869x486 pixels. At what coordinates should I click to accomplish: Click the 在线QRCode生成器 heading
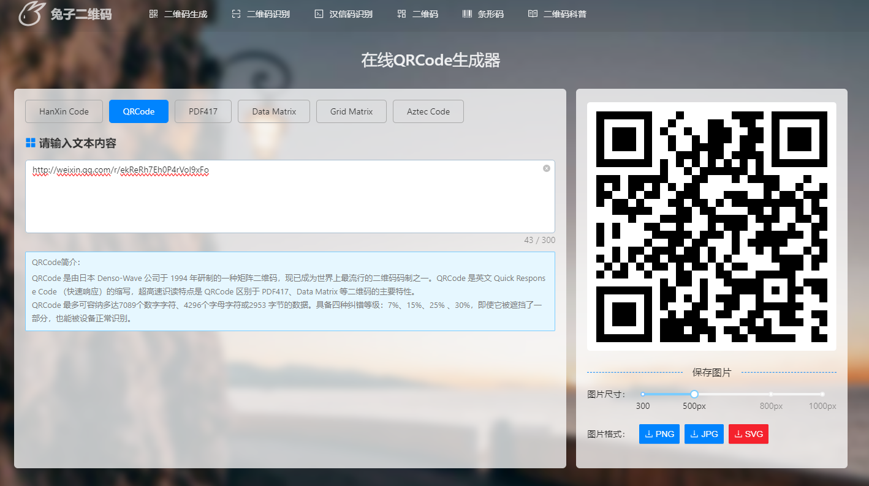tap(431, 60)
